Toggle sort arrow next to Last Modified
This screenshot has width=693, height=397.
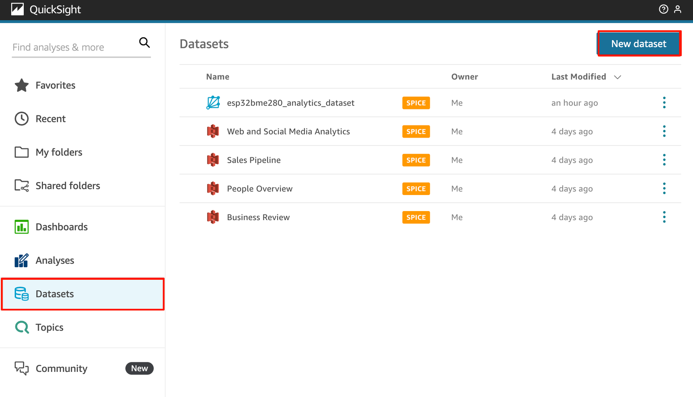coord(618,77)
